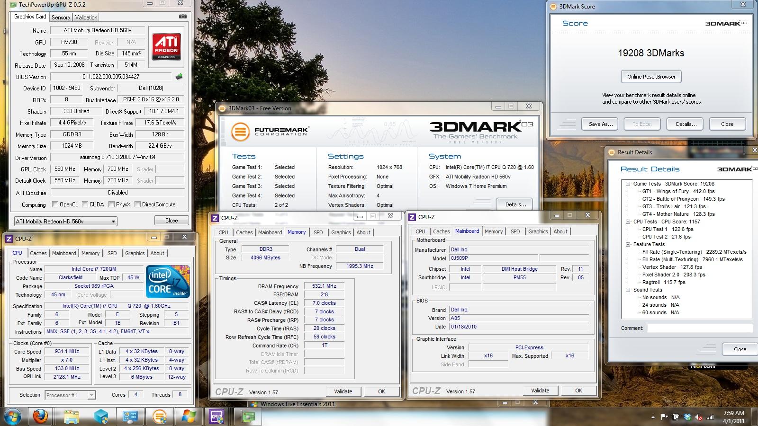Switch to the Validation tab in GPU-Z
This screenshot has width=758, height=426.
[x=86, y=18]
